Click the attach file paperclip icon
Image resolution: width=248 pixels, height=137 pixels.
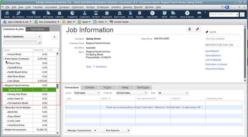(189, 29)
